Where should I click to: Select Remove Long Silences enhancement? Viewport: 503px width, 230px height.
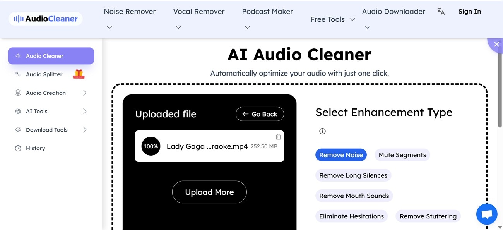point(353,175)
